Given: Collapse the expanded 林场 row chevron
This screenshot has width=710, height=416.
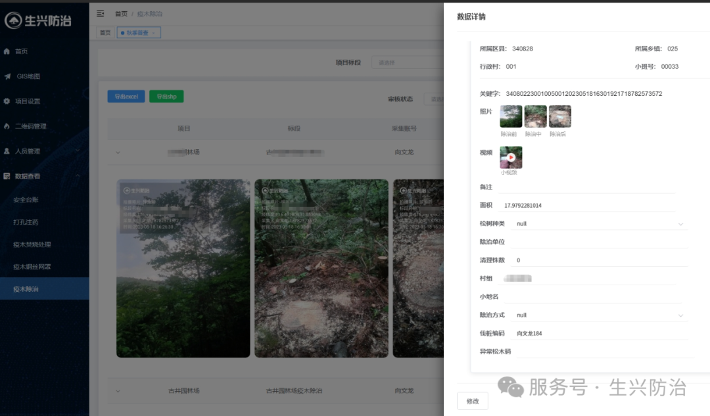Looking at the screenshot, I should (x=118, y=152).
